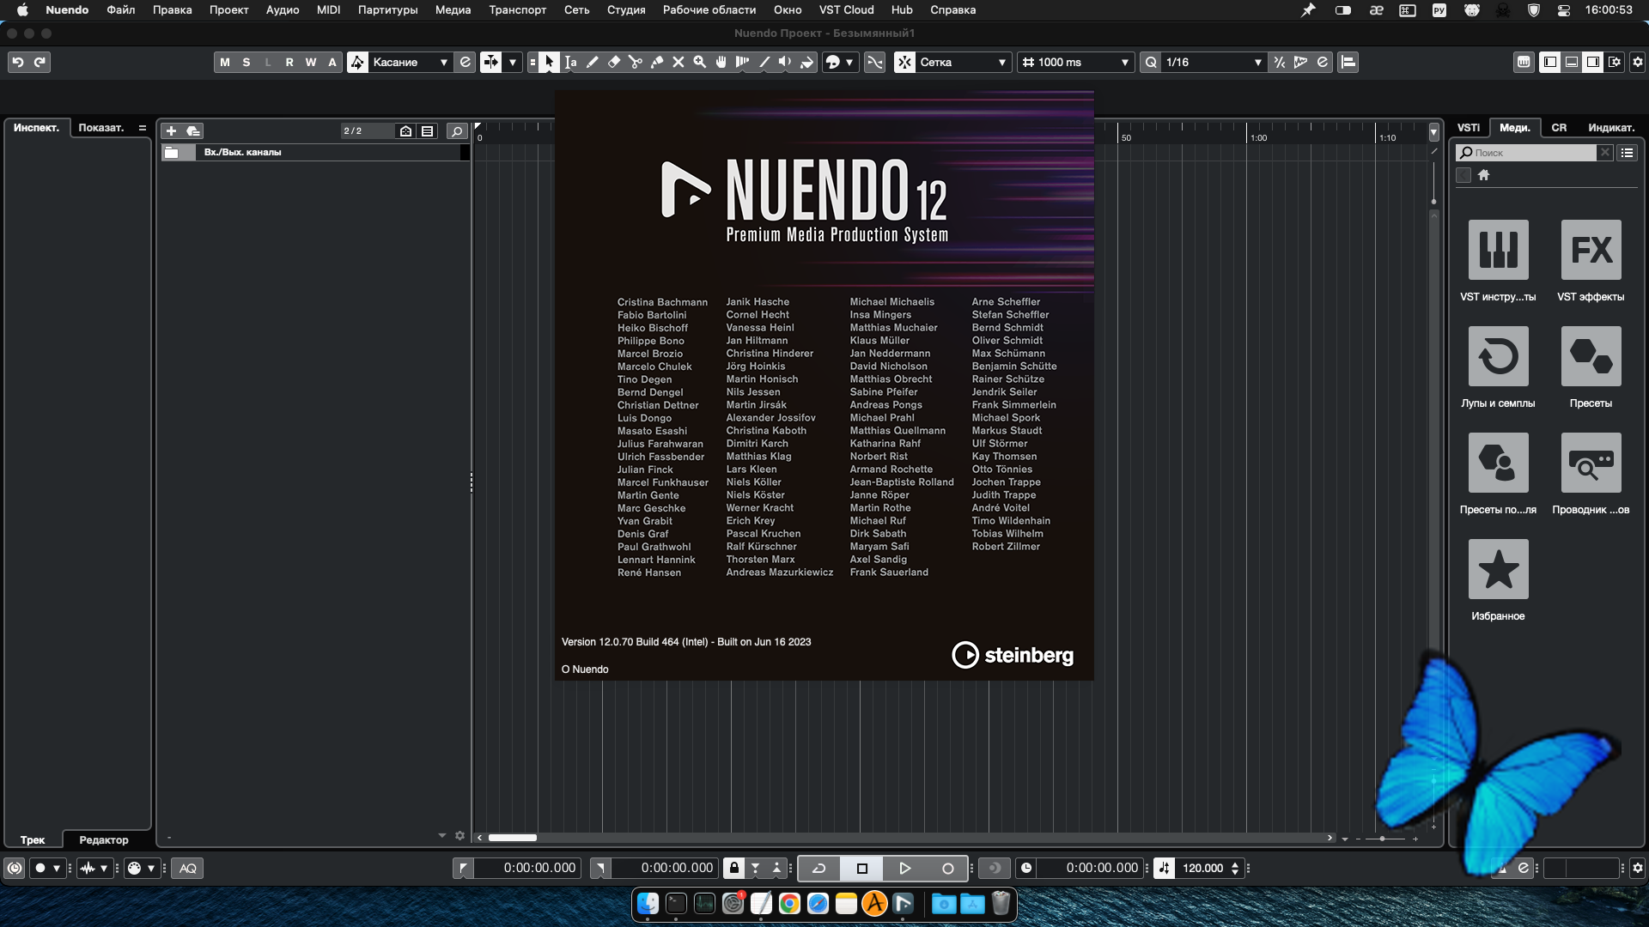Open the grid type dropdown showing 1000 ms
This screenshot has width=1649, height=927.
pyautogui.click(x=1075, y=62)
